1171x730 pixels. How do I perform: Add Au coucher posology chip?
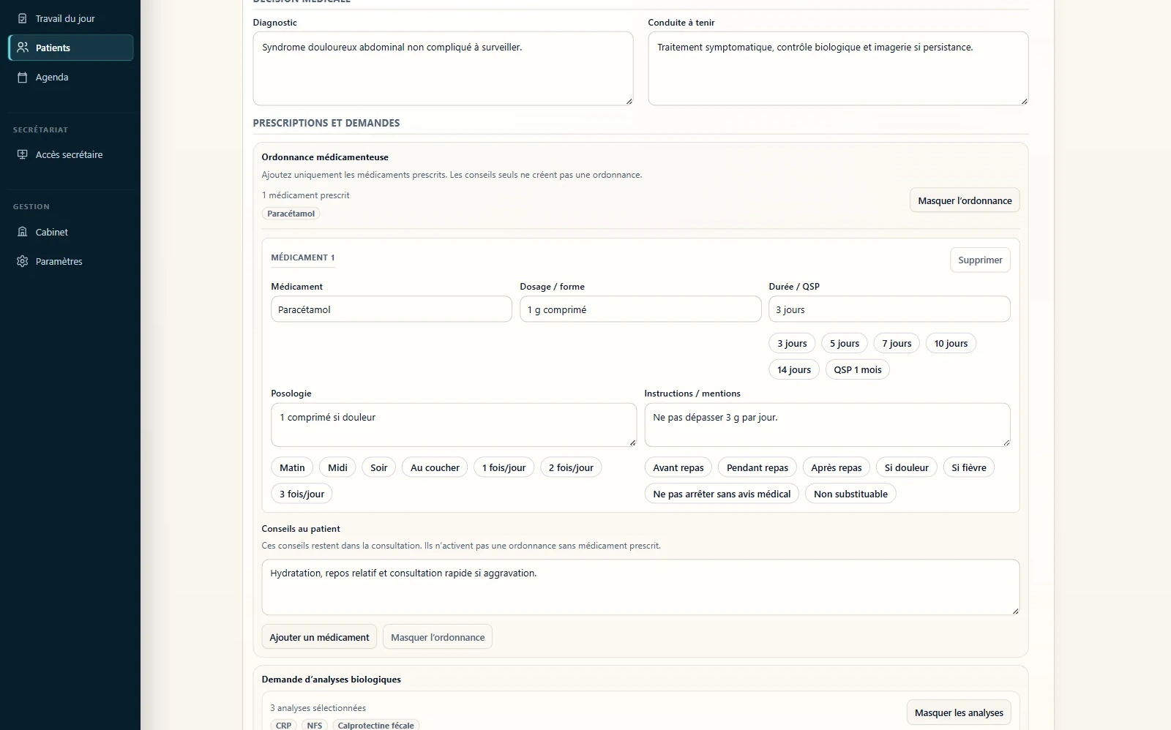pyautogui.click(x=435, y=467)
